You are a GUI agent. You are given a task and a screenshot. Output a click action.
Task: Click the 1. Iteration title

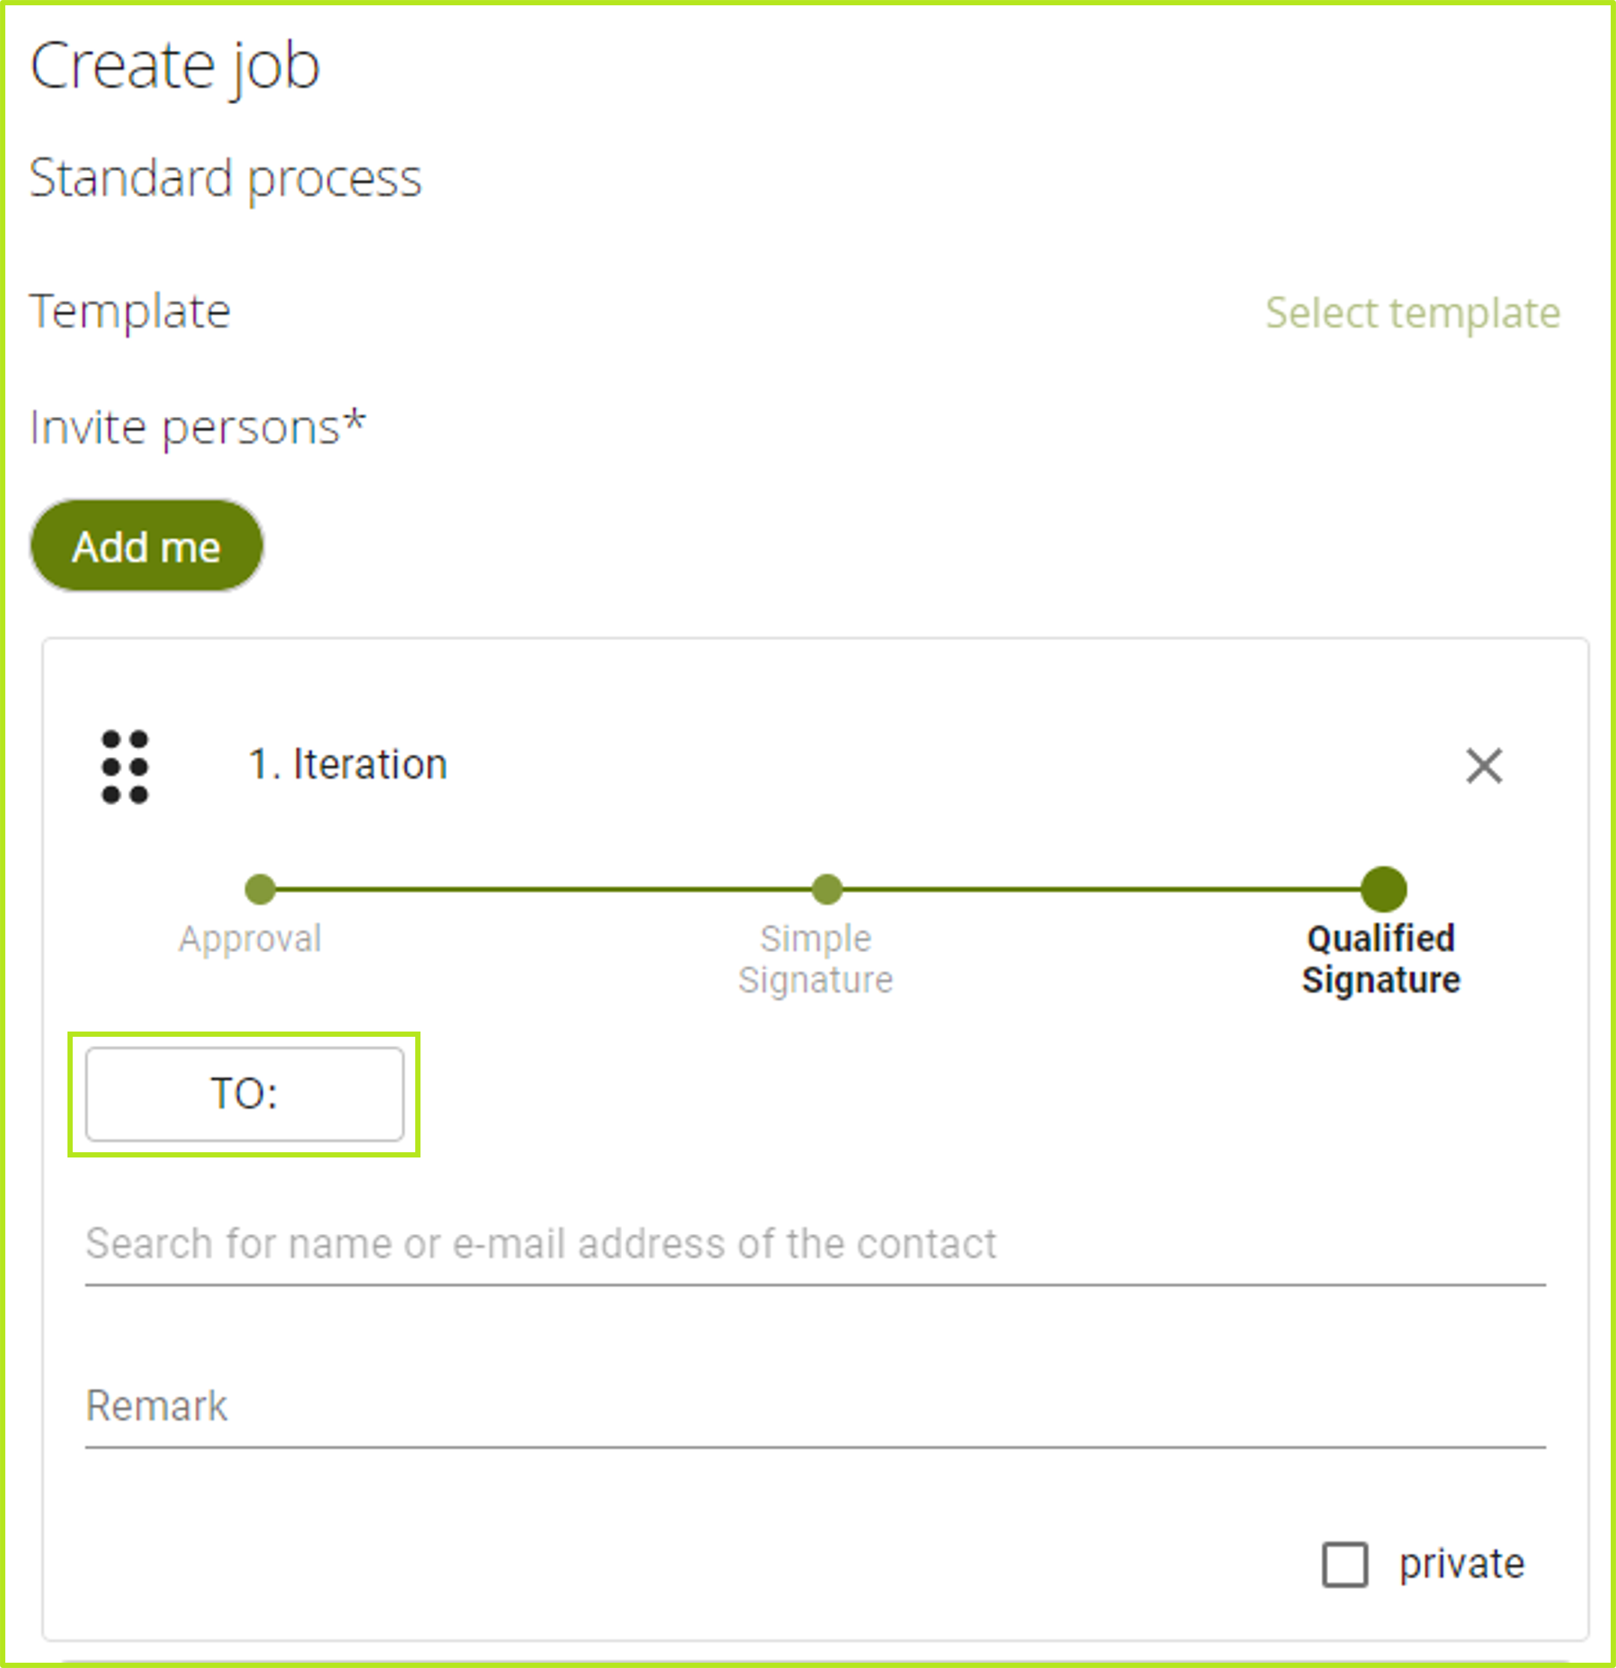(x=347, y=764)
